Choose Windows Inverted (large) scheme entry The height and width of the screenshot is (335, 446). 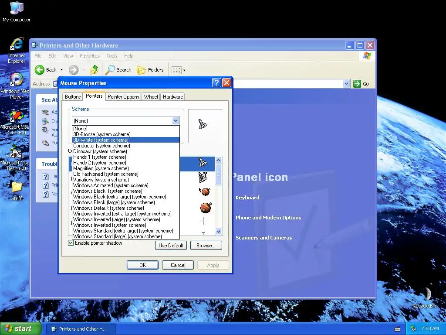tap(126, 219)
